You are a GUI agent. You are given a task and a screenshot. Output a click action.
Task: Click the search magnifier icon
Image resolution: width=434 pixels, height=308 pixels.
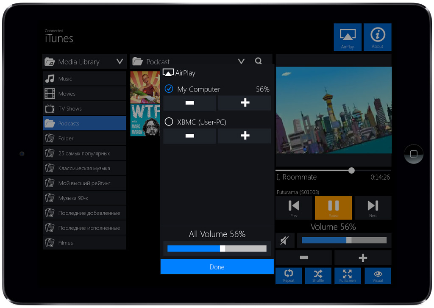coord(258,61)
